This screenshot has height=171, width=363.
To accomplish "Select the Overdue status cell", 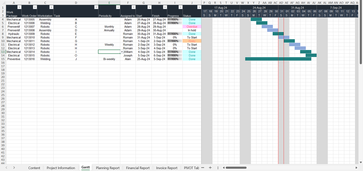I will coord(192,27).
